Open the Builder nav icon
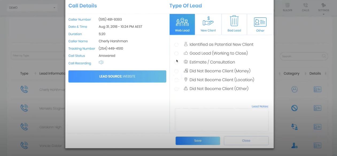Viewport: 337px width, 156px height. 288,7
